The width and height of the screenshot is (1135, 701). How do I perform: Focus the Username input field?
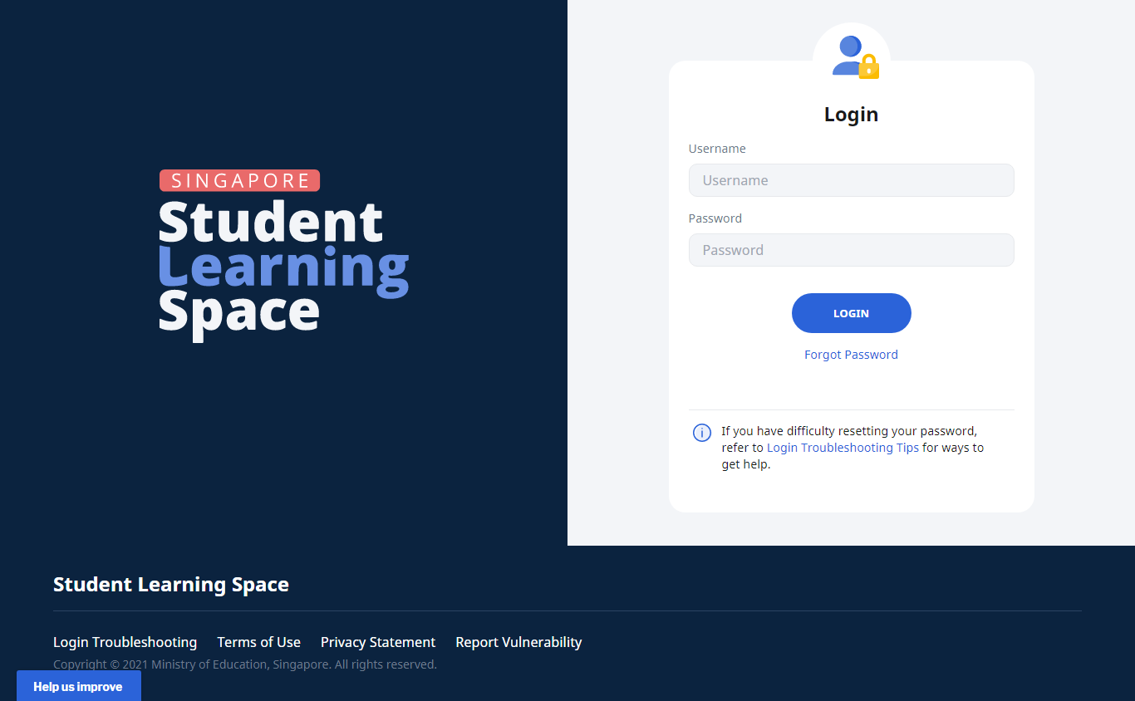851,180
